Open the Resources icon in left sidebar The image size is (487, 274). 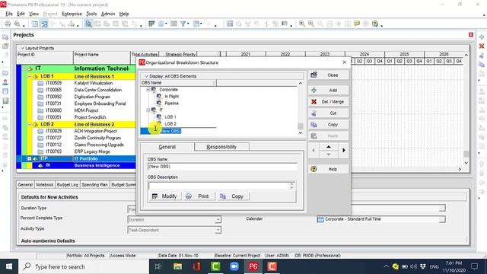point(5,82)
